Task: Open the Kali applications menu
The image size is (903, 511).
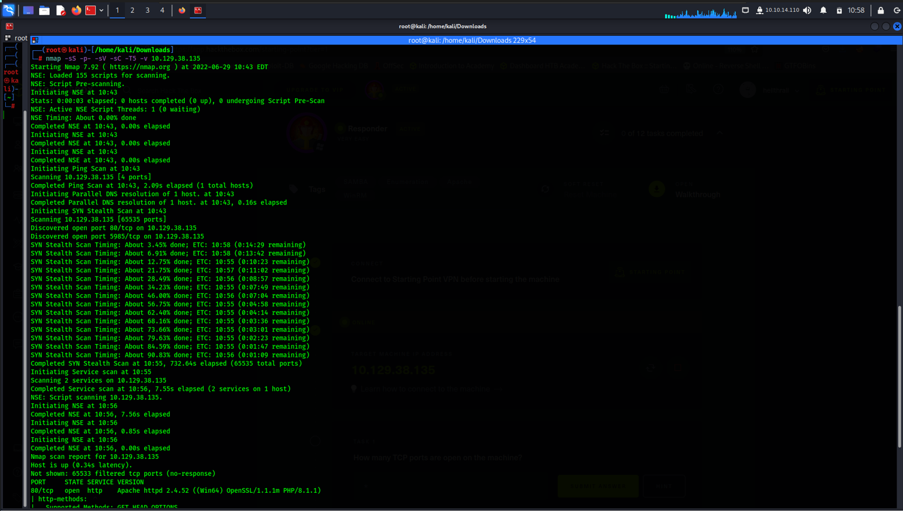Action: (9, 10)
